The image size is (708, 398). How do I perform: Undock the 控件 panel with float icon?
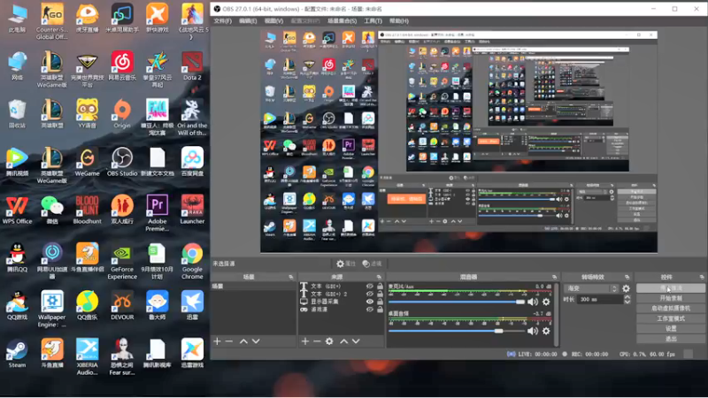(702, 277)
